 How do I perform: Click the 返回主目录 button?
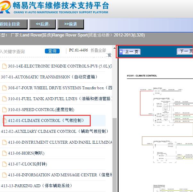[x=13, y=24]
